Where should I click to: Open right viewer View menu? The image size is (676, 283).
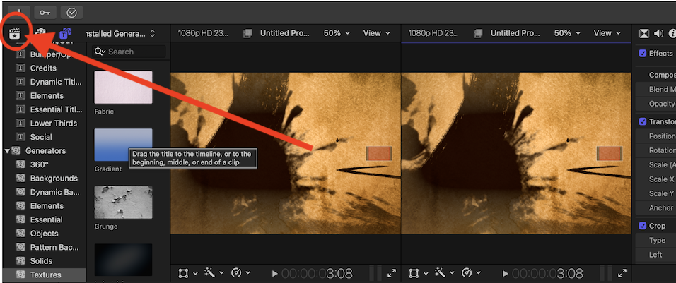point(607,33)
